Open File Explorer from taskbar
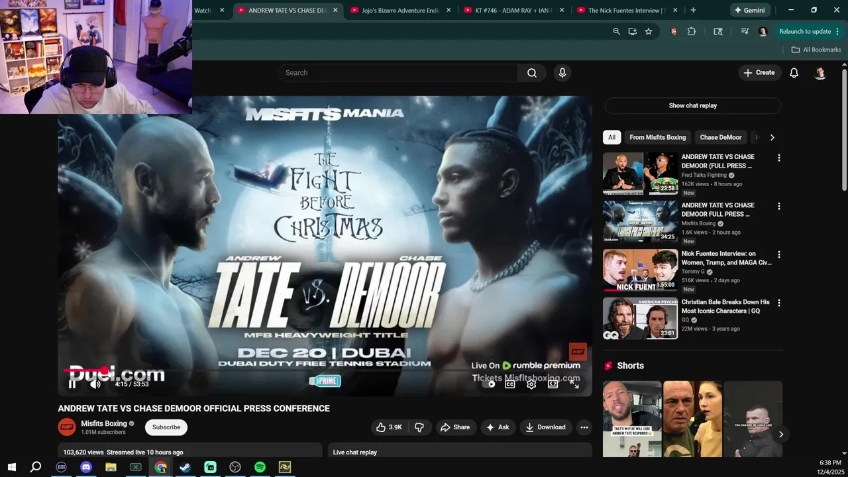The height and width of the screenshot is (477, 848). [x=111, y=467]
